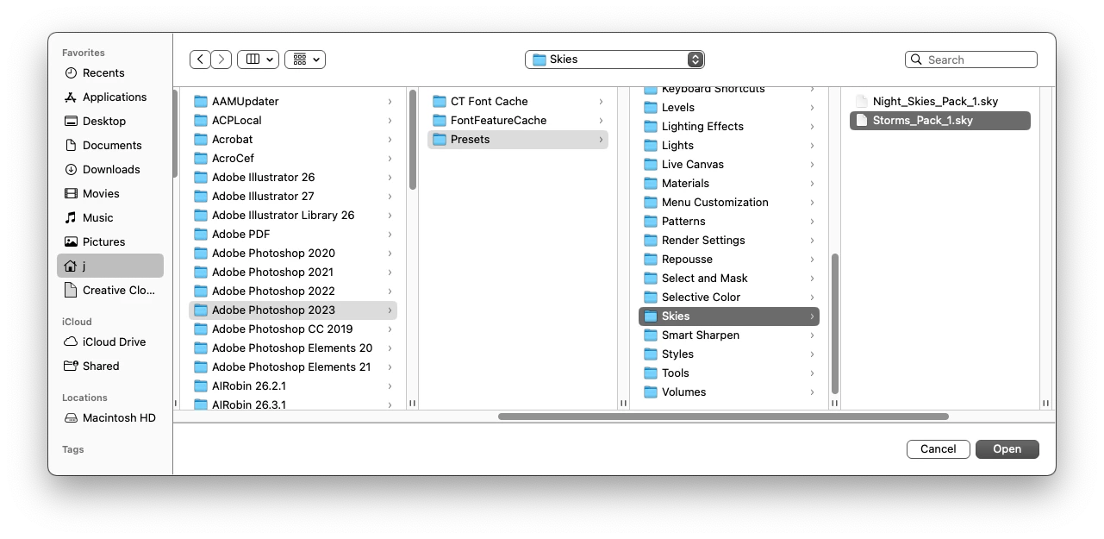Open iCloud Drive in the sidebar

(110, 342)
